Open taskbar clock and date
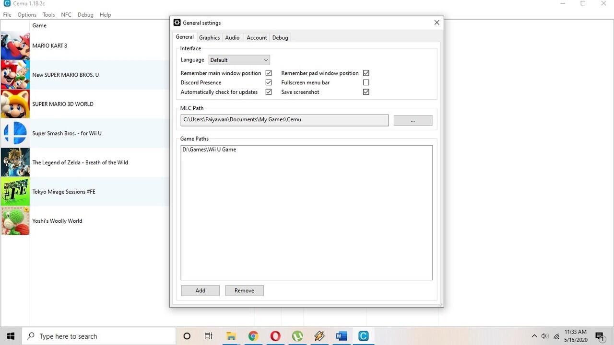Screen dimensions: 614x345 (x=576, y=336)
